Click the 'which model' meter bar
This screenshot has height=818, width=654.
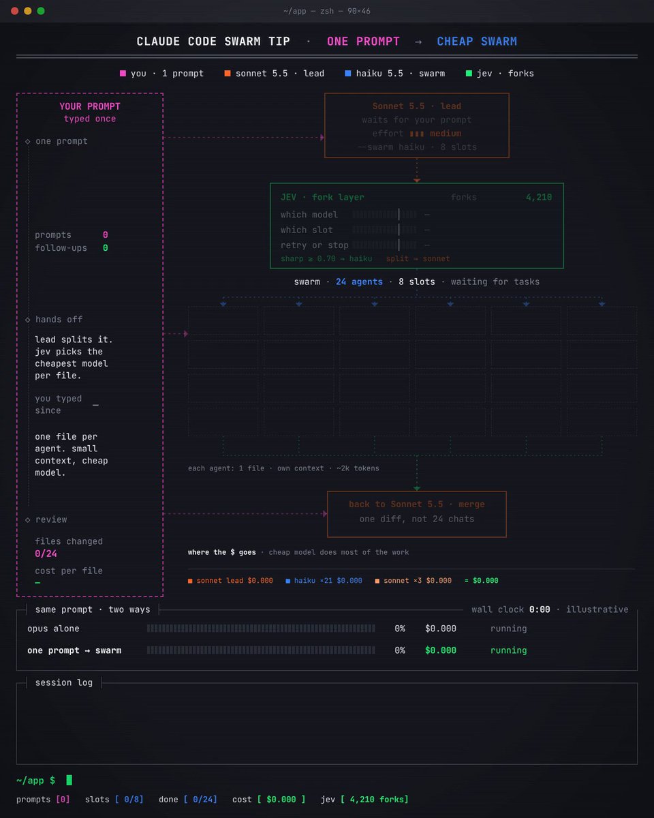[x=385, y=215]
